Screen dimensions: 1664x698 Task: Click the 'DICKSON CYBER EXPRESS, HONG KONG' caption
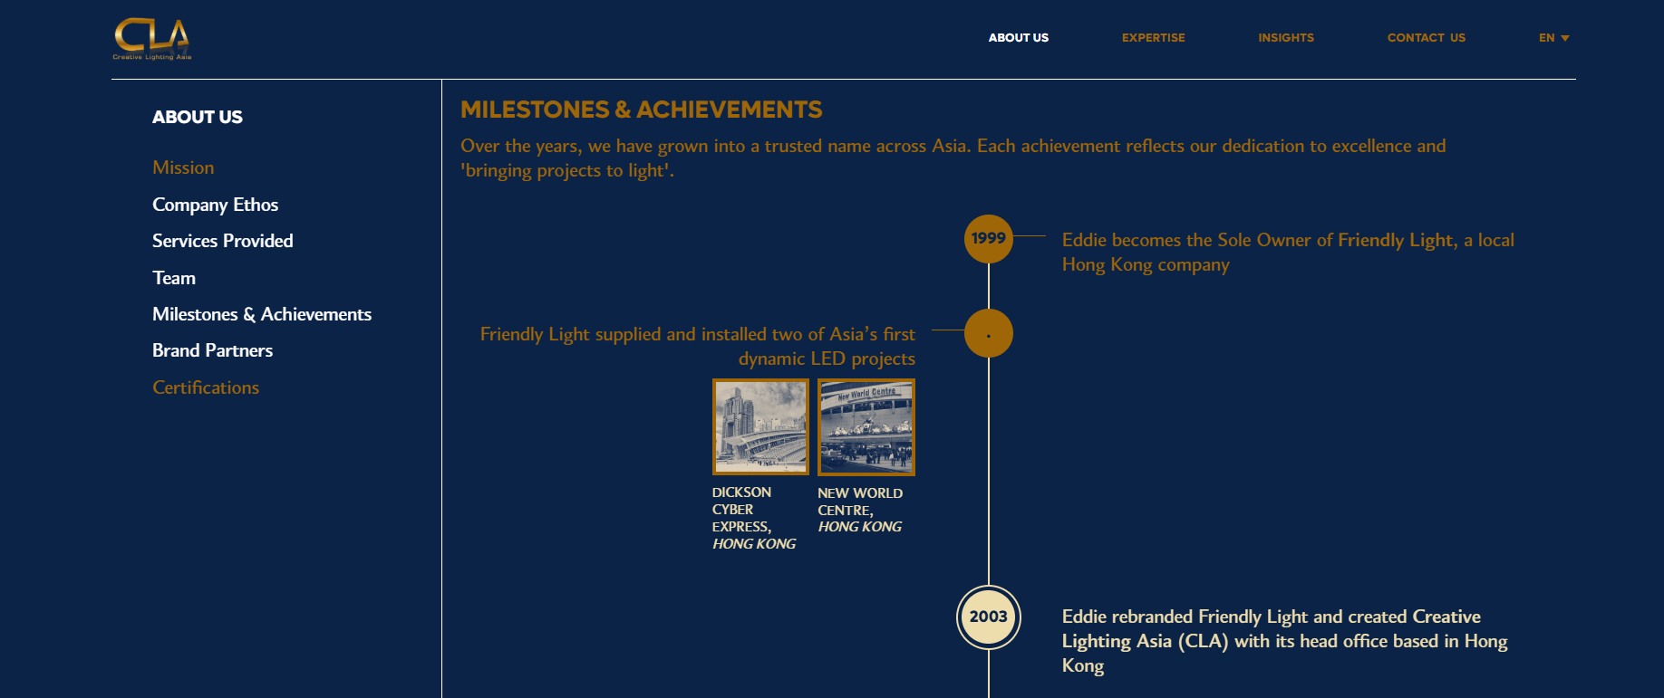coord(754,518)
